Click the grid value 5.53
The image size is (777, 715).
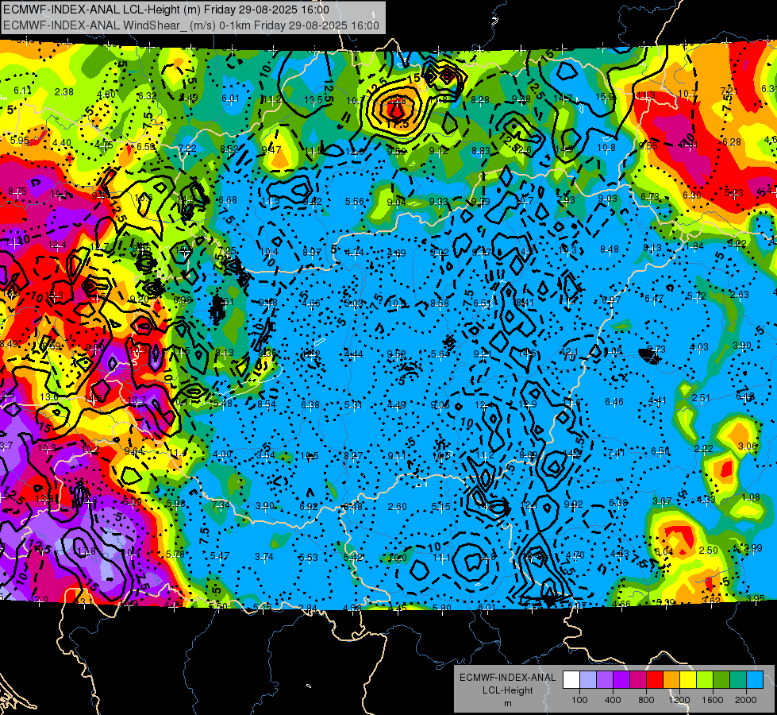(x=308, y=558)
